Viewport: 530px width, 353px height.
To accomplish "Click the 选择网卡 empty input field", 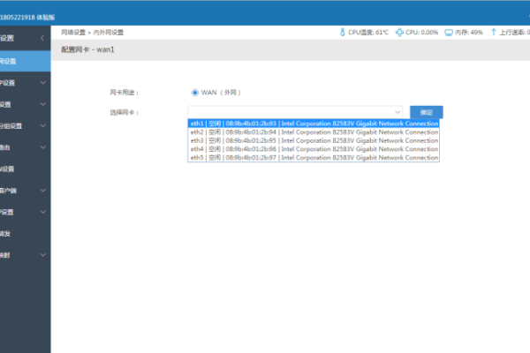I will coord(295,112).
